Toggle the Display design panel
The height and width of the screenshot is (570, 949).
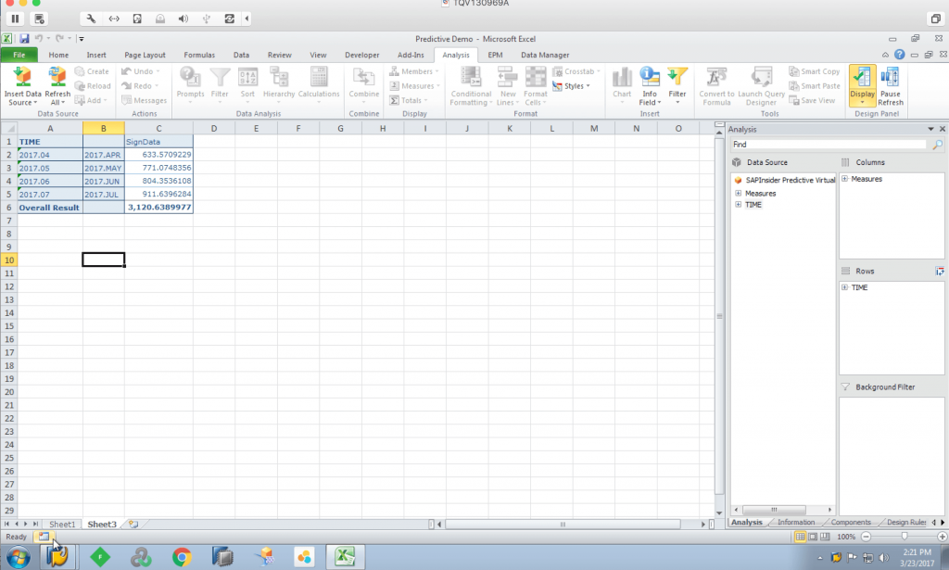pos(863,86)
